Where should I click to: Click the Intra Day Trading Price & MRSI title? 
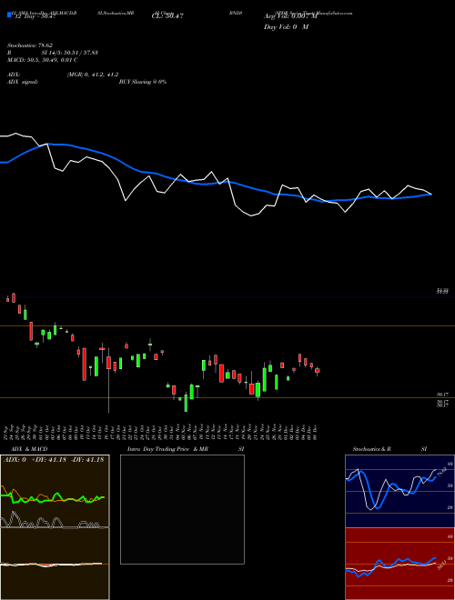pyautogui.click(x=186, y=449)
